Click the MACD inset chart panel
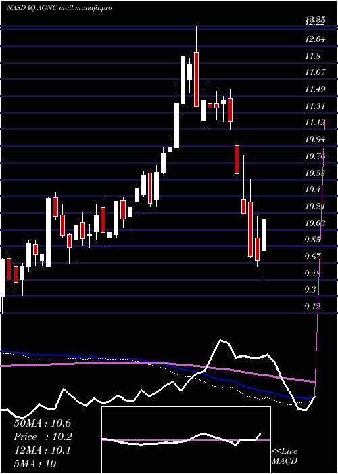Viewport: 338px width, 474px height. coord(186,440)
